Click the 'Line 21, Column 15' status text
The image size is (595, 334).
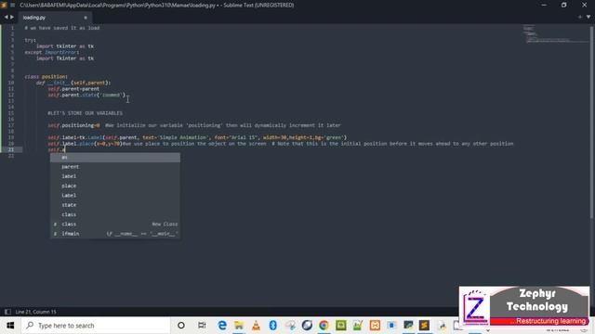(35, 312)
